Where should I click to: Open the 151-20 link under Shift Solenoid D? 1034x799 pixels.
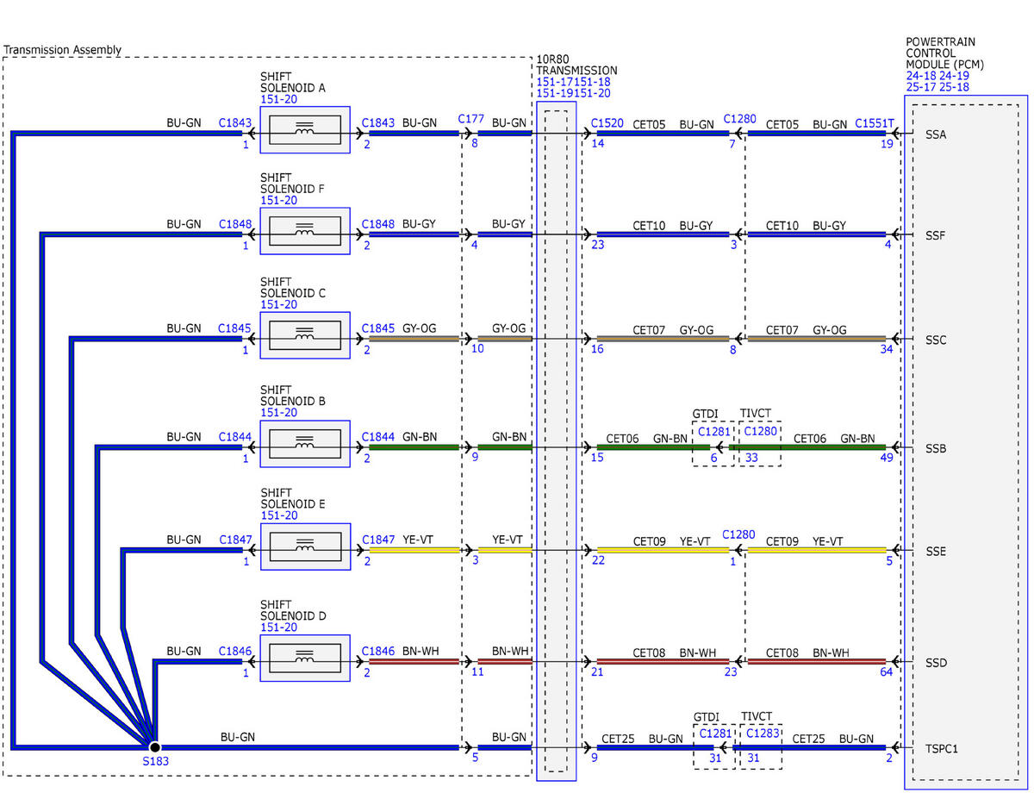point(278,627)
